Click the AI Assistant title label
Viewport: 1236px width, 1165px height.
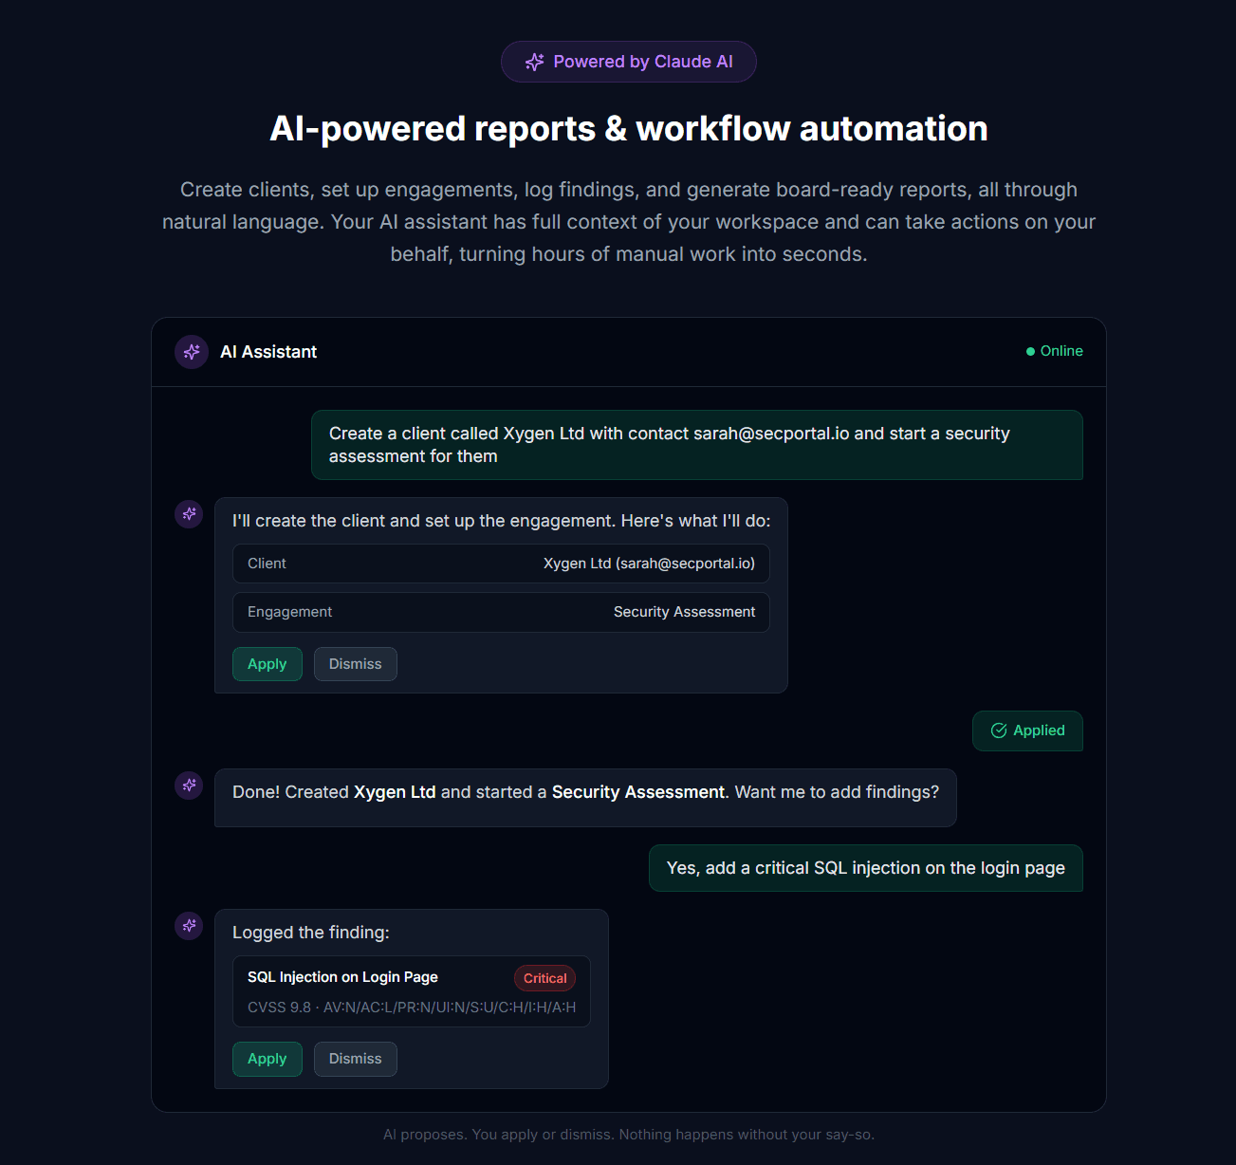[268, 352]
